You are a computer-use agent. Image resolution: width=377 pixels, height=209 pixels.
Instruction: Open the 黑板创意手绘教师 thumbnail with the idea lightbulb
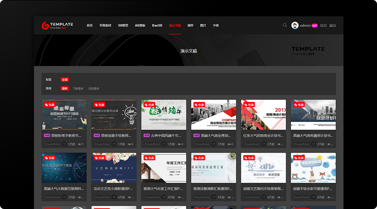tap(114, 115)
